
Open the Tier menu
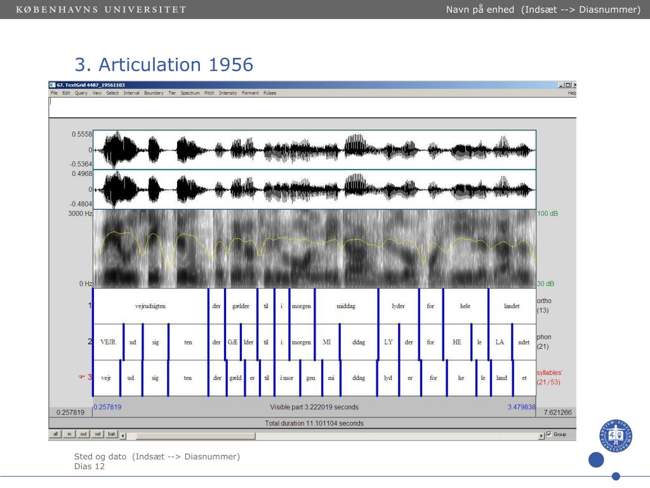(172, 93)
